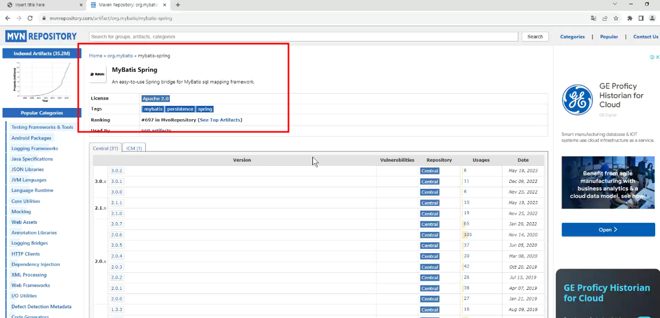
Task: Switch to the ICM (1) tab
Action: 134,148
